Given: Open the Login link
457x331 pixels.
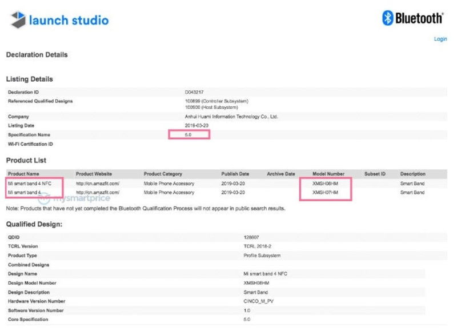Looking at the screenshot, I should (x=440, y=39).
